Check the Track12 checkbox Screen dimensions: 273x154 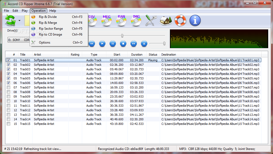click(x=8, y=110)
